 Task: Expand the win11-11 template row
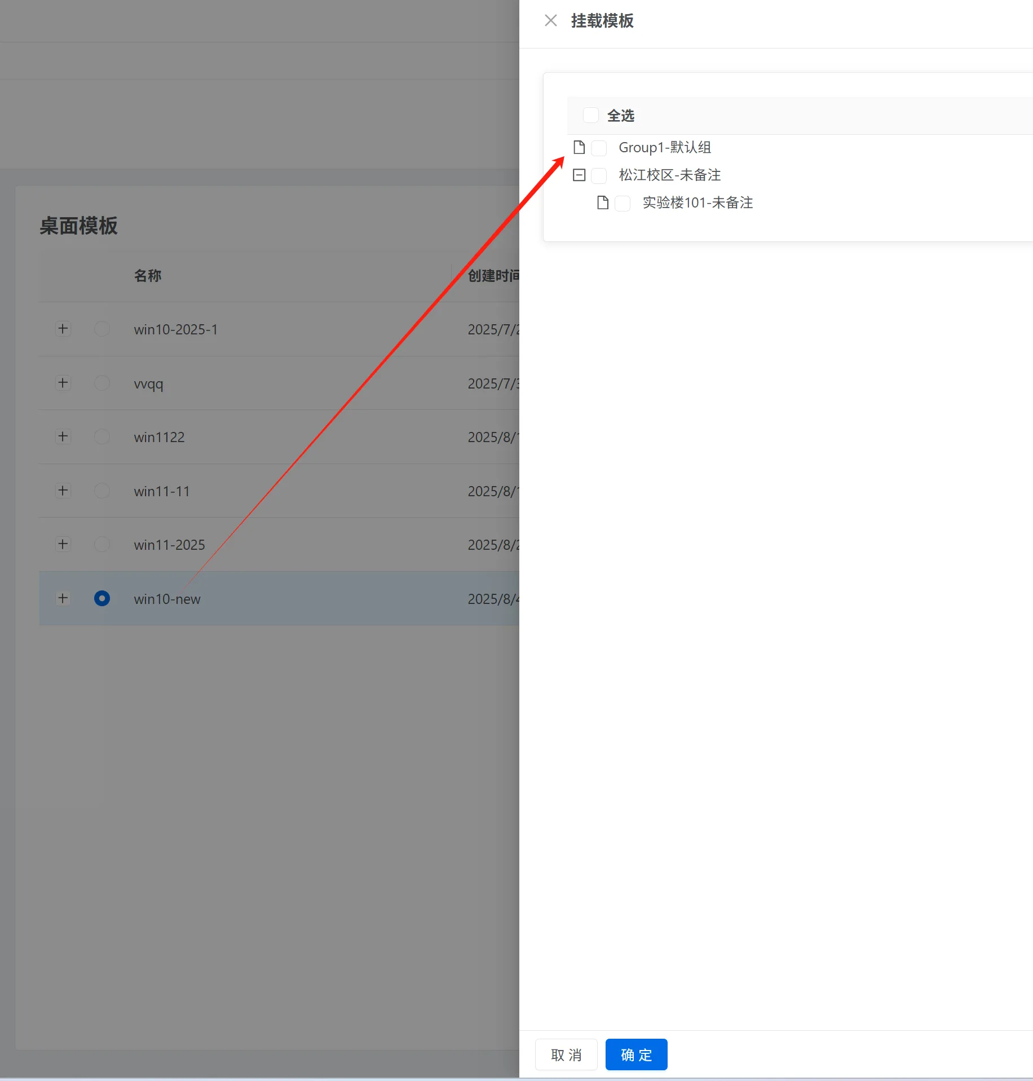point(63,491)
